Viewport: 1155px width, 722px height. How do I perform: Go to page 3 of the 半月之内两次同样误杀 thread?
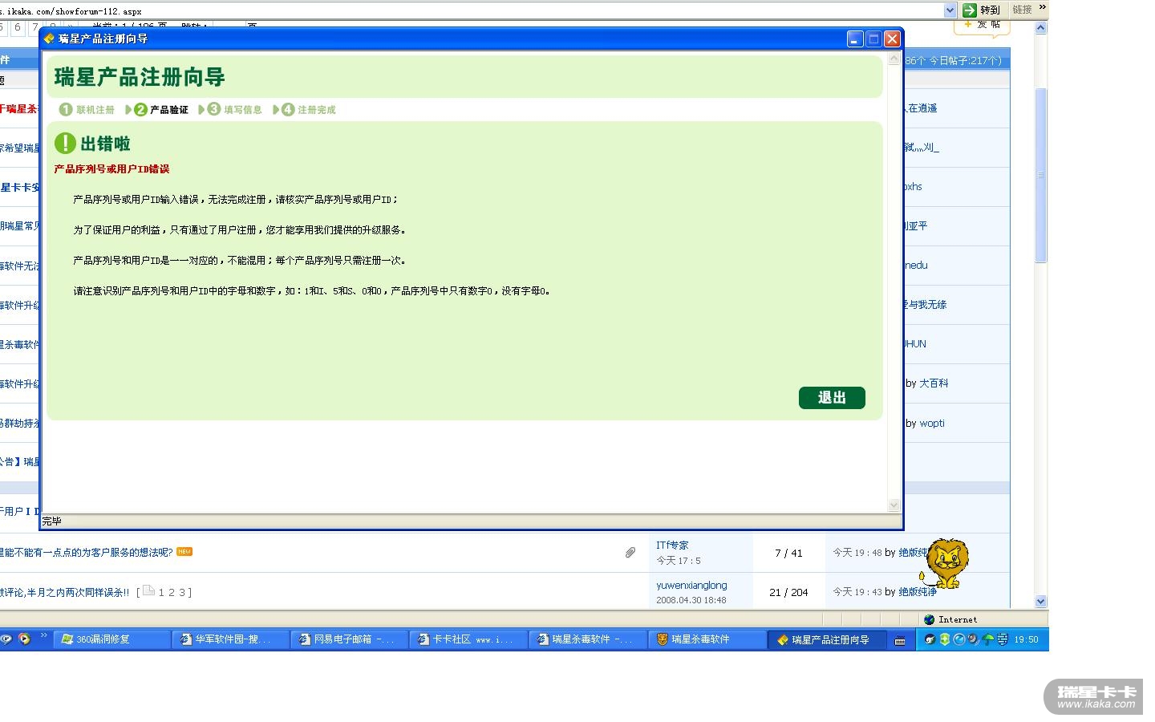click(181, 593)
